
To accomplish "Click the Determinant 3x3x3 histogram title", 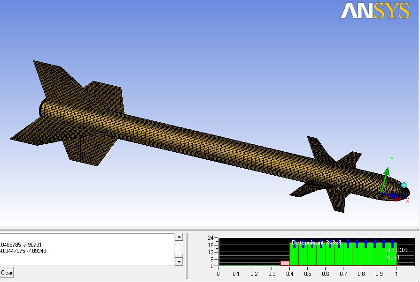I will [317, 243].
